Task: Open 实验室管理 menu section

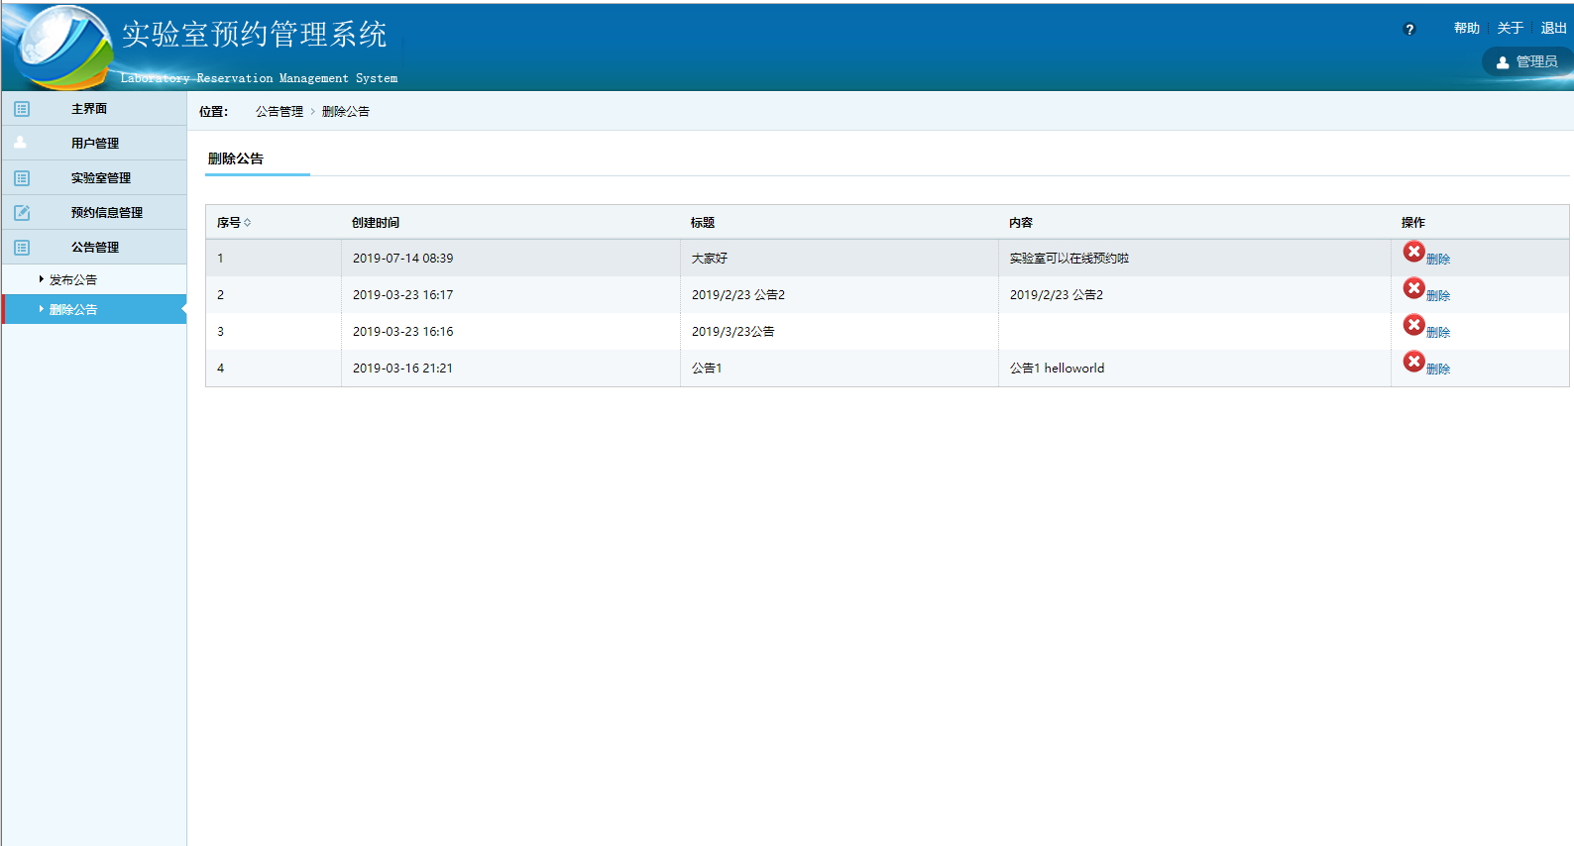Action: (100, 178)
